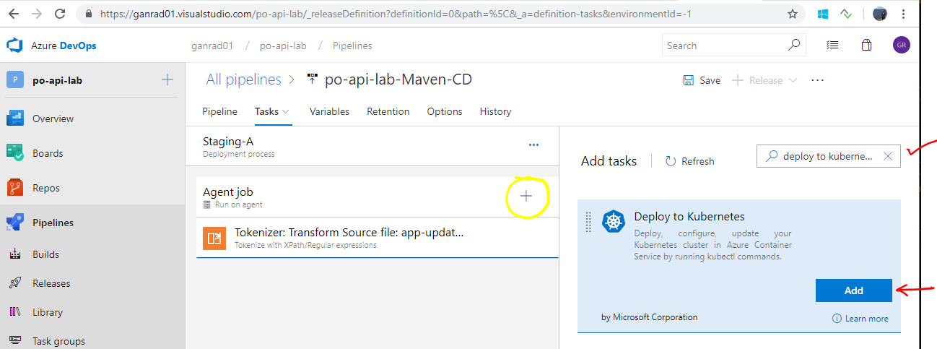937x349 pixels.
Task: Click the Save button
Action: [x=702, y=80]
